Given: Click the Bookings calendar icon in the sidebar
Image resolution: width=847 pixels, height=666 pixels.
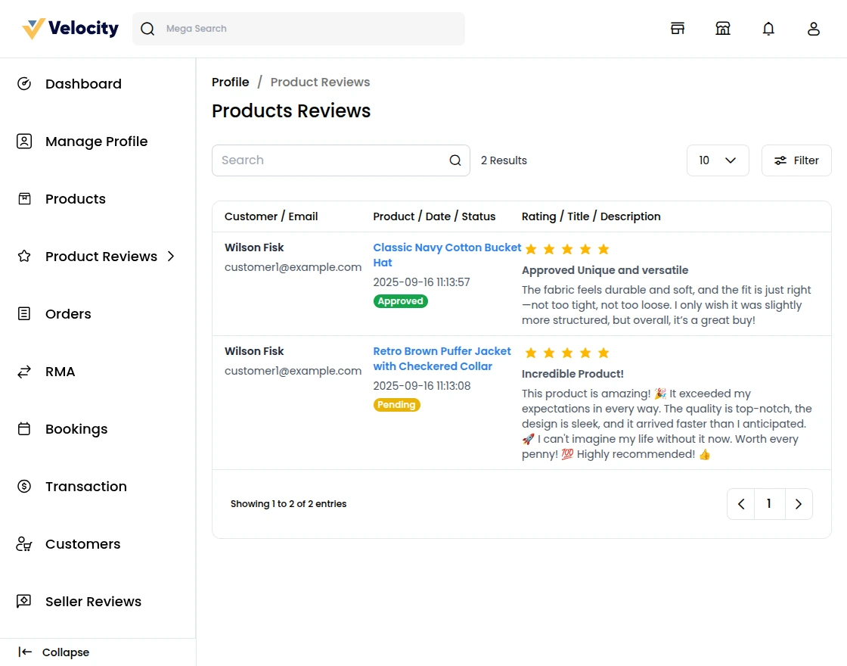Looking at the screenshot, I should coord(24,428).
